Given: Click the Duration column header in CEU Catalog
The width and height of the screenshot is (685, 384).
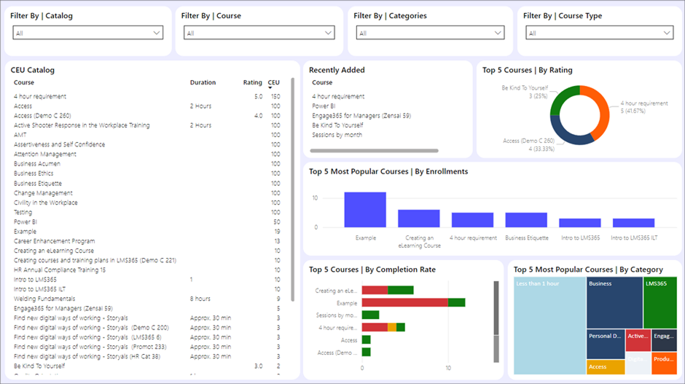Looking at the screenshot, I should (203, 83).
